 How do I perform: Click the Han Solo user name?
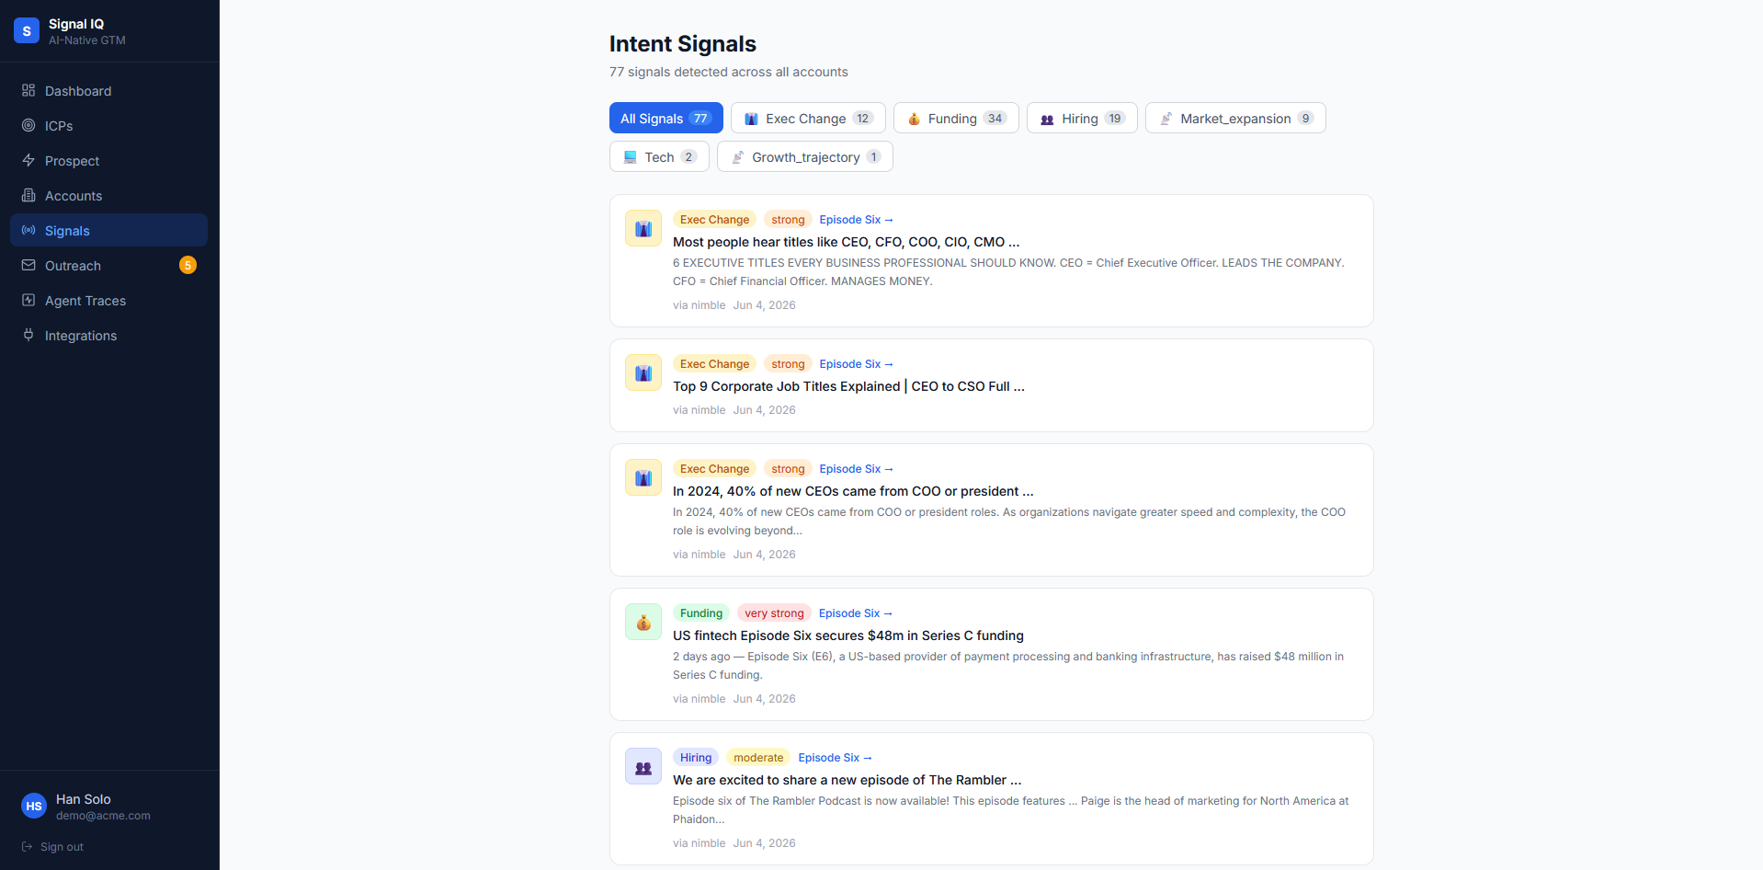(84, 799)
